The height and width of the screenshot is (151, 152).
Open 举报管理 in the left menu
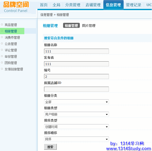click(x=11, y=56)
